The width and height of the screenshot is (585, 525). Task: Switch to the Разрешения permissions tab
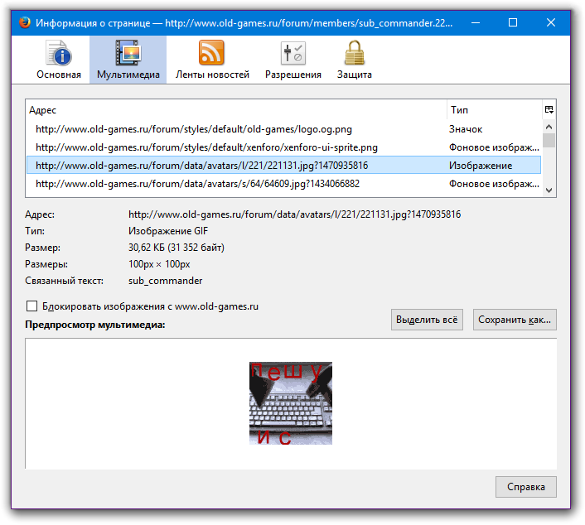coord(292,60)
